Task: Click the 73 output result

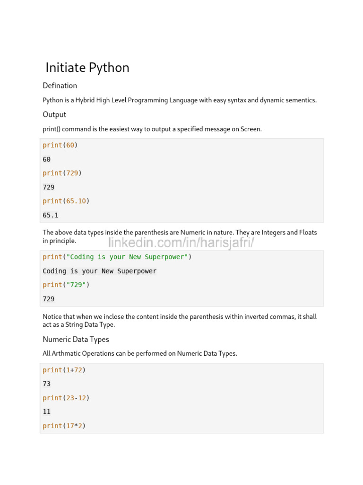Action: point(47,384)
